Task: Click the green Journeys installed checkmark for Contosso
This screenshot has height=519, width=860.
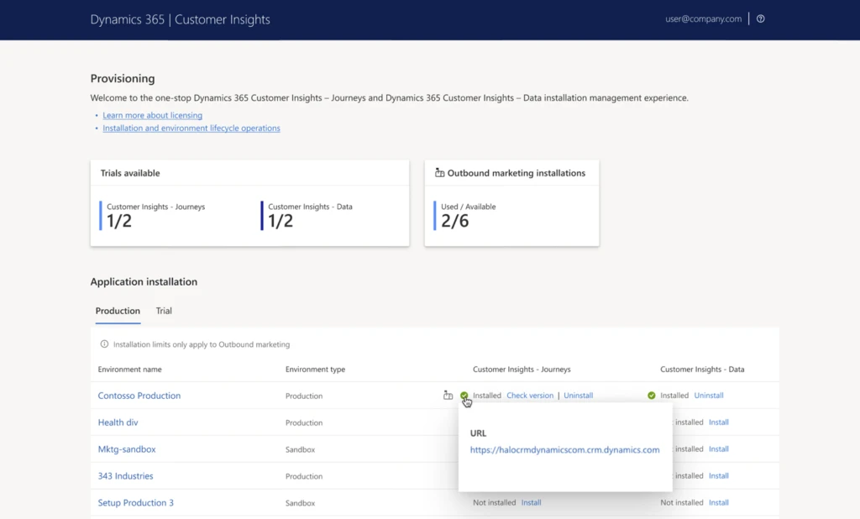Action: tap(464, 396)
